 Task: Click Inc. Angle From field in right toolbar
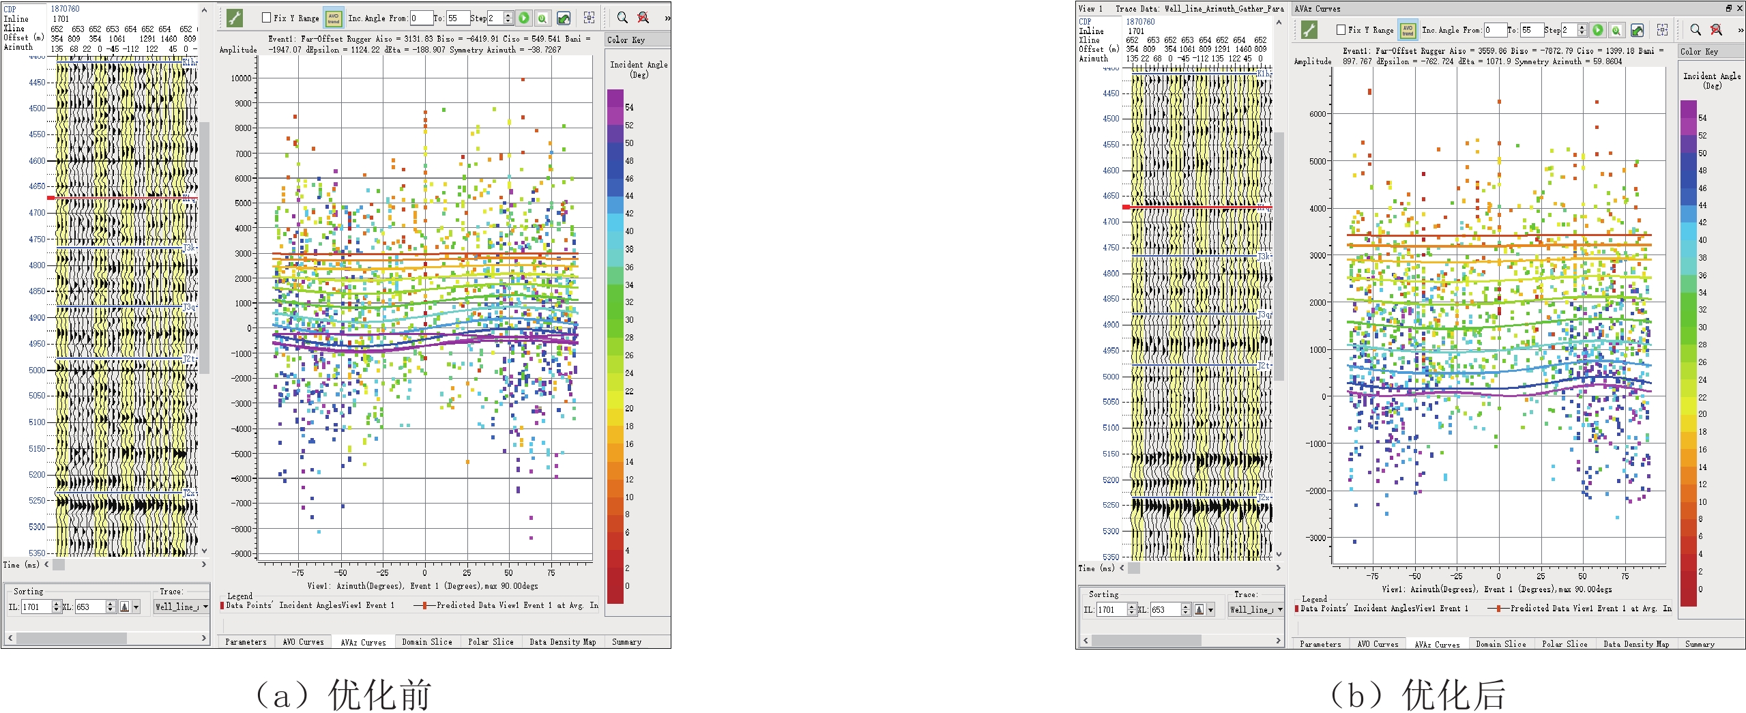point(1496,30)
